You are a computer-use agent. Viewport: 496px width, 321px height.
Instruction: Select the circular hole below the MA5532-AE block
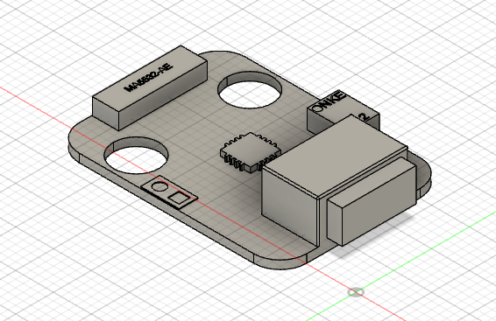click(137, 155)
